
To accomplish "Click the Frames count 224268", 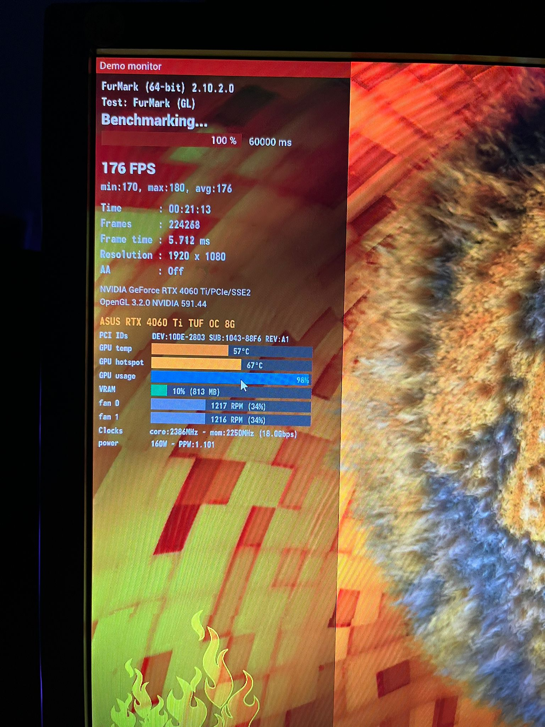I will 184,224.
